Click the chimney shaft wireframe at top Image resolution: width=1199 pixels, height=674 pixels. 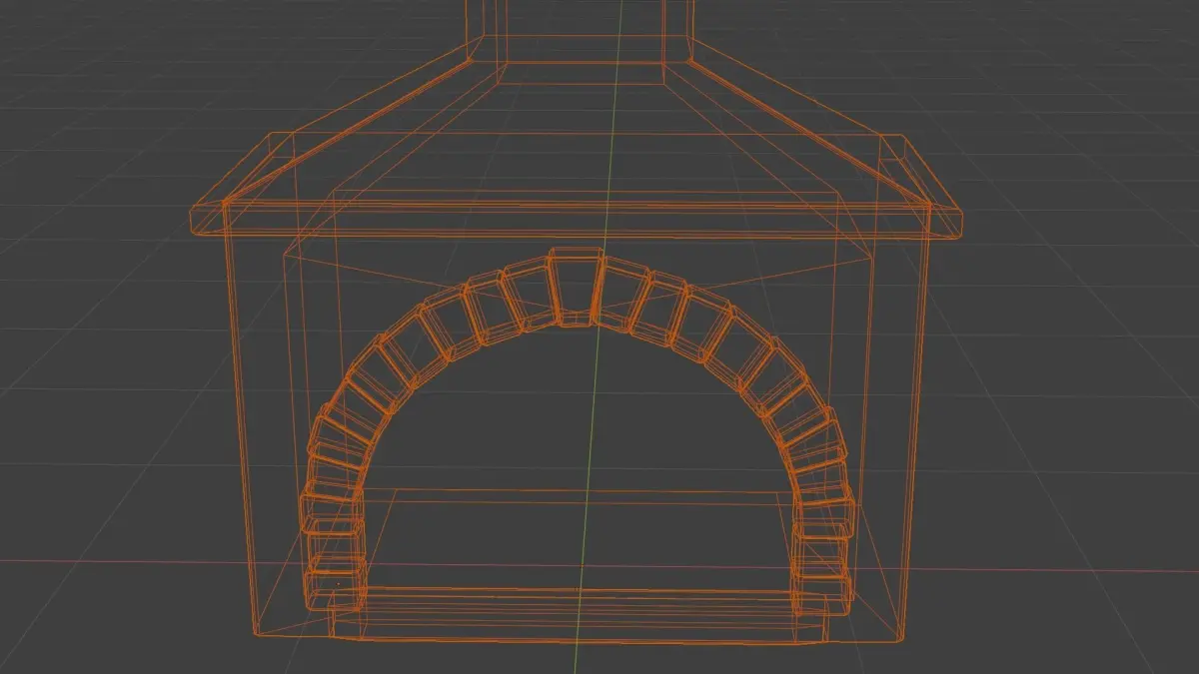pyautogui.click(x=580, y=32)
